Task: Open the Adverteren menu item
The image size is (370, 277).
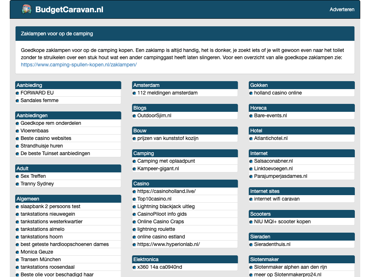Action: point(342,9)
